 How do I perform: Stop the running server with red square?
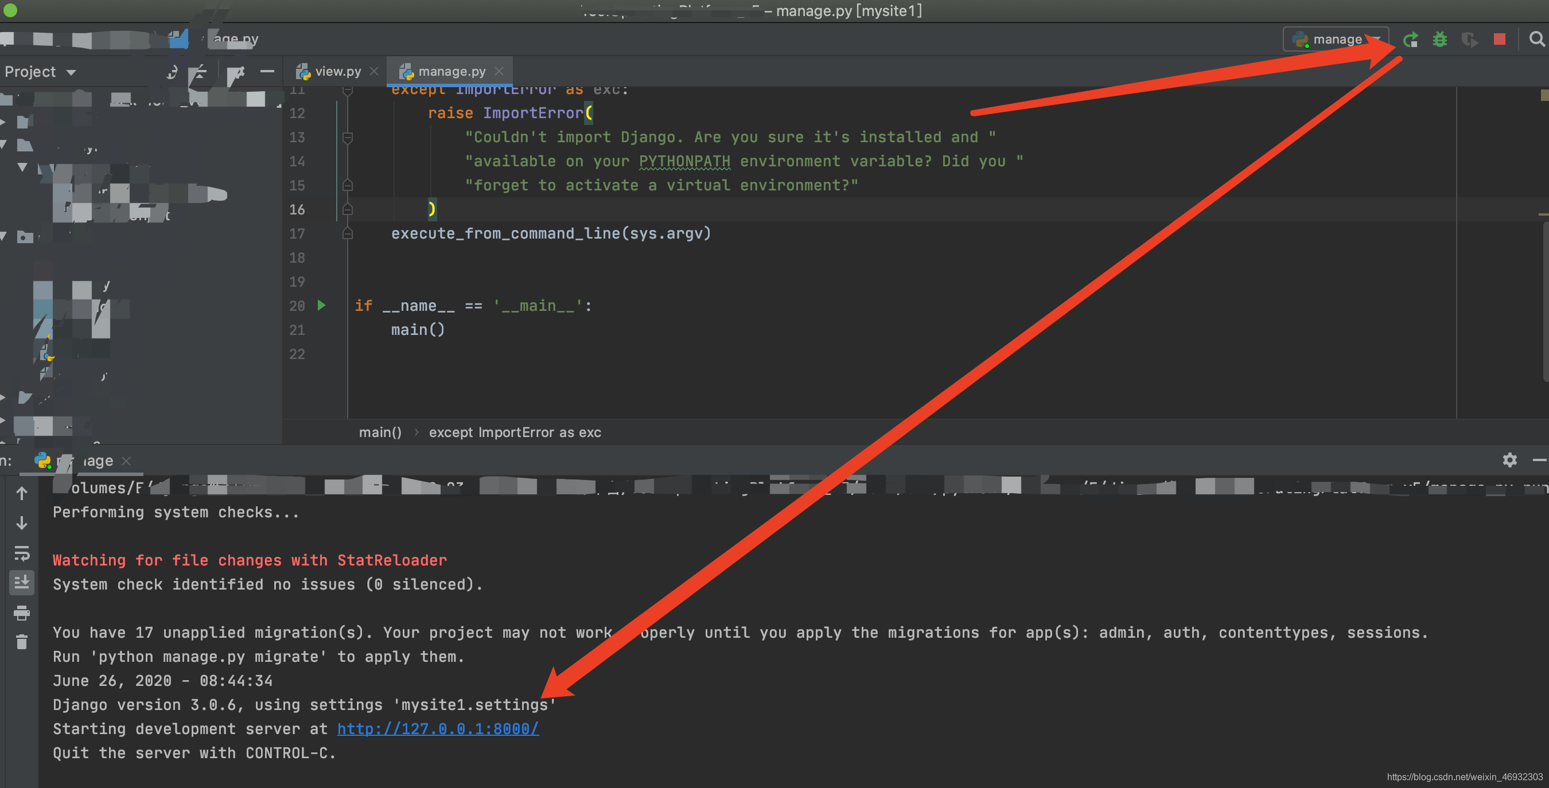tap(1499, 39)
